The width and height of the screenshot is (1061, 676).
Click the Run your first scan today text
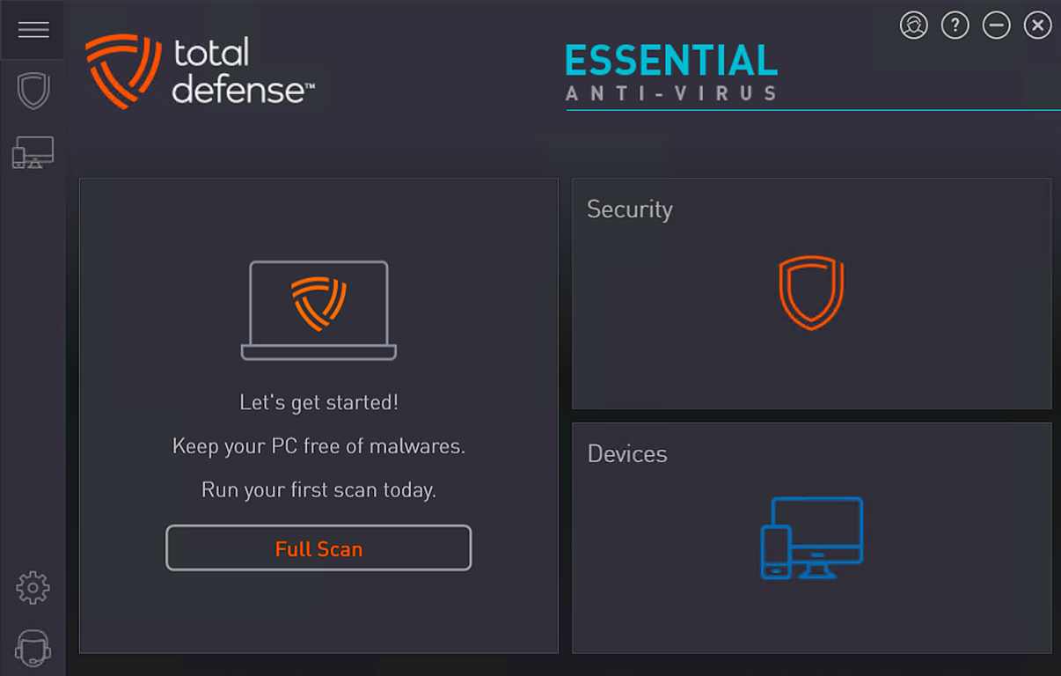pos(318,489)
